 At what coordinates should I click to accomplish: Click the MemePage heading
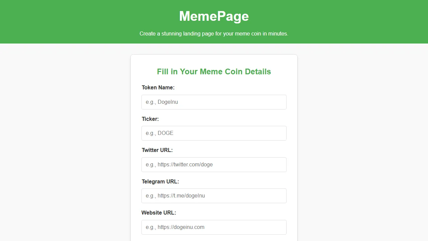214,16
